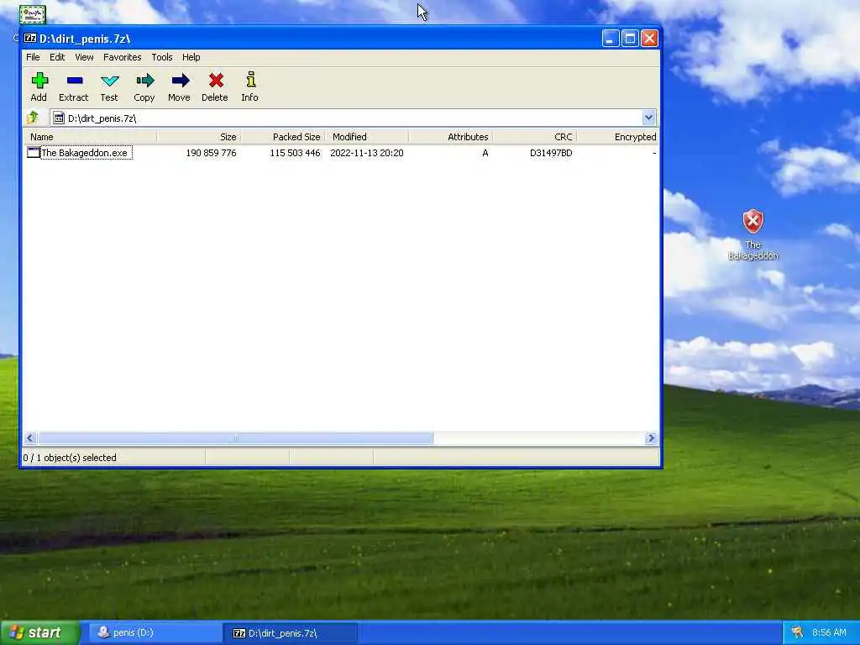This screenshot has width=860, height=645.
Task: Click the 7z icon in window title bar
Action: tap(30, 39)
